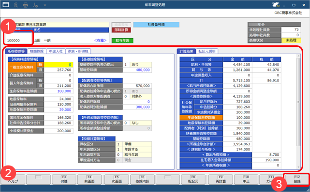Click the 基礎控除額 value 480,000 in left panel
The width and height of the screenshot is (310, 192).
tap(137, 70)
